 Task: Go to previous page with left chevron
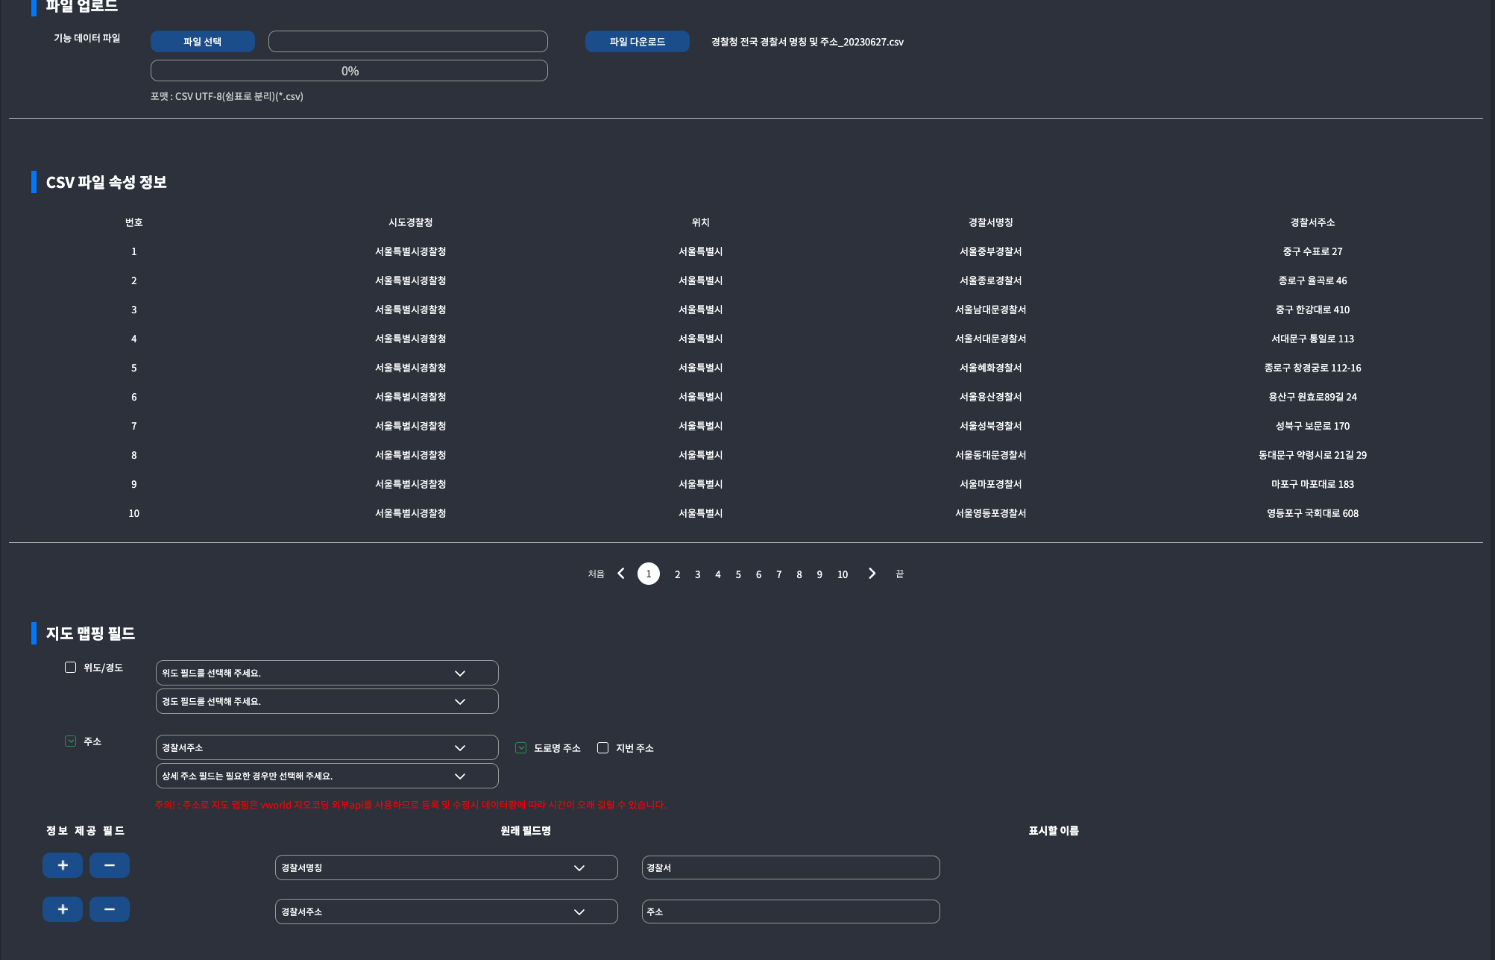[621, 574]
